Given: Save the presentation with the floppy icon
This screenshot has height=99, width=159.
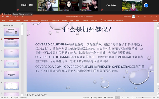Looking at the screenshot, I should pyautogui.click(x=3, y=16).
